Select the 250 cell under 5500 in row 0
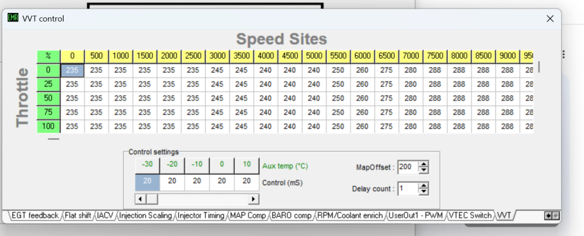Image resolution: width=584 pixels, height=236 pixels. point(339,70)
